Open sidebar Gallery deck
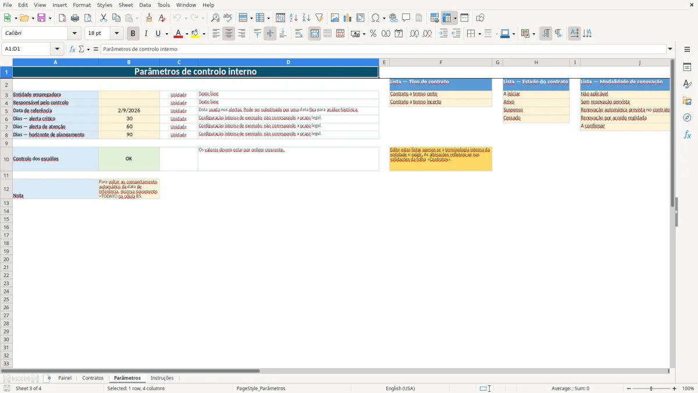The height and width of the screenshot is (393, 698). click(x=687, y=101)
